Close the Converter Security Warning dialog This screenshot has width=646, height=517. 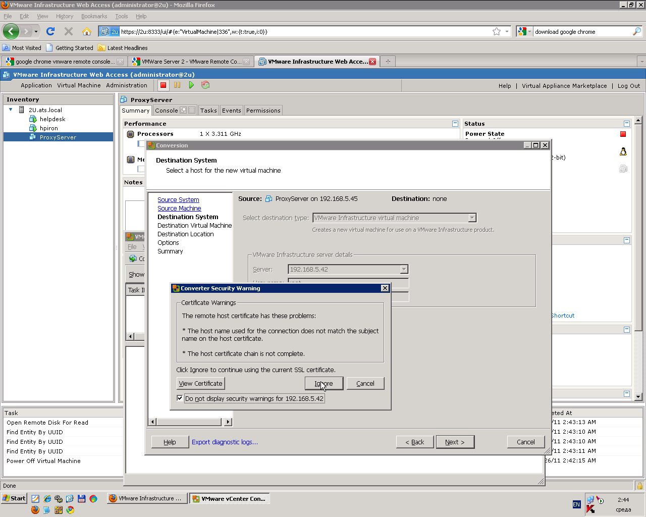point(385,288)
